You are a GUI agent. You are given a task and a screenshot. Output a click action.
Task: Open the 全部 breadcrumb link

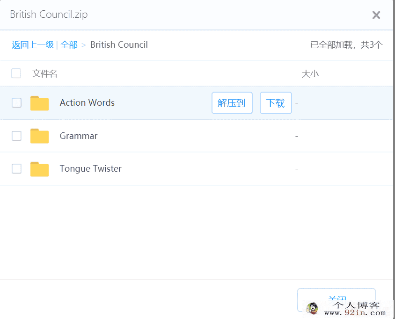pos(69,45)
